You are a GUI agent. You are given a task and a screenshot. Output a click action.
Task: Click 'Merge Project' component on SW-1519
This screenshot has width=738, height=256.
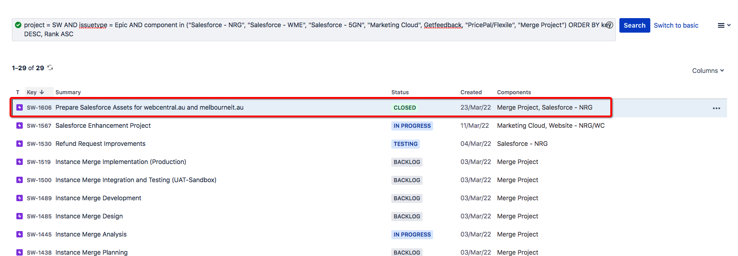pyautogui.click(x=518, y=162)
